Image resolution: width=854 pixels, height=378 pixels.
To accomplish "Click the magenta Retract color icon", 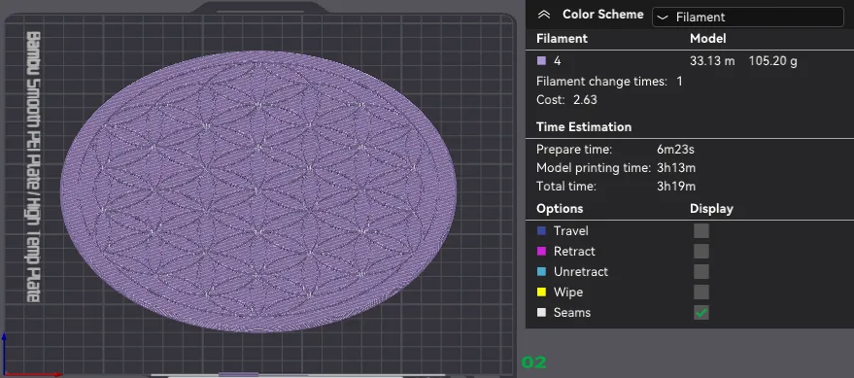I will pos(541,251).
